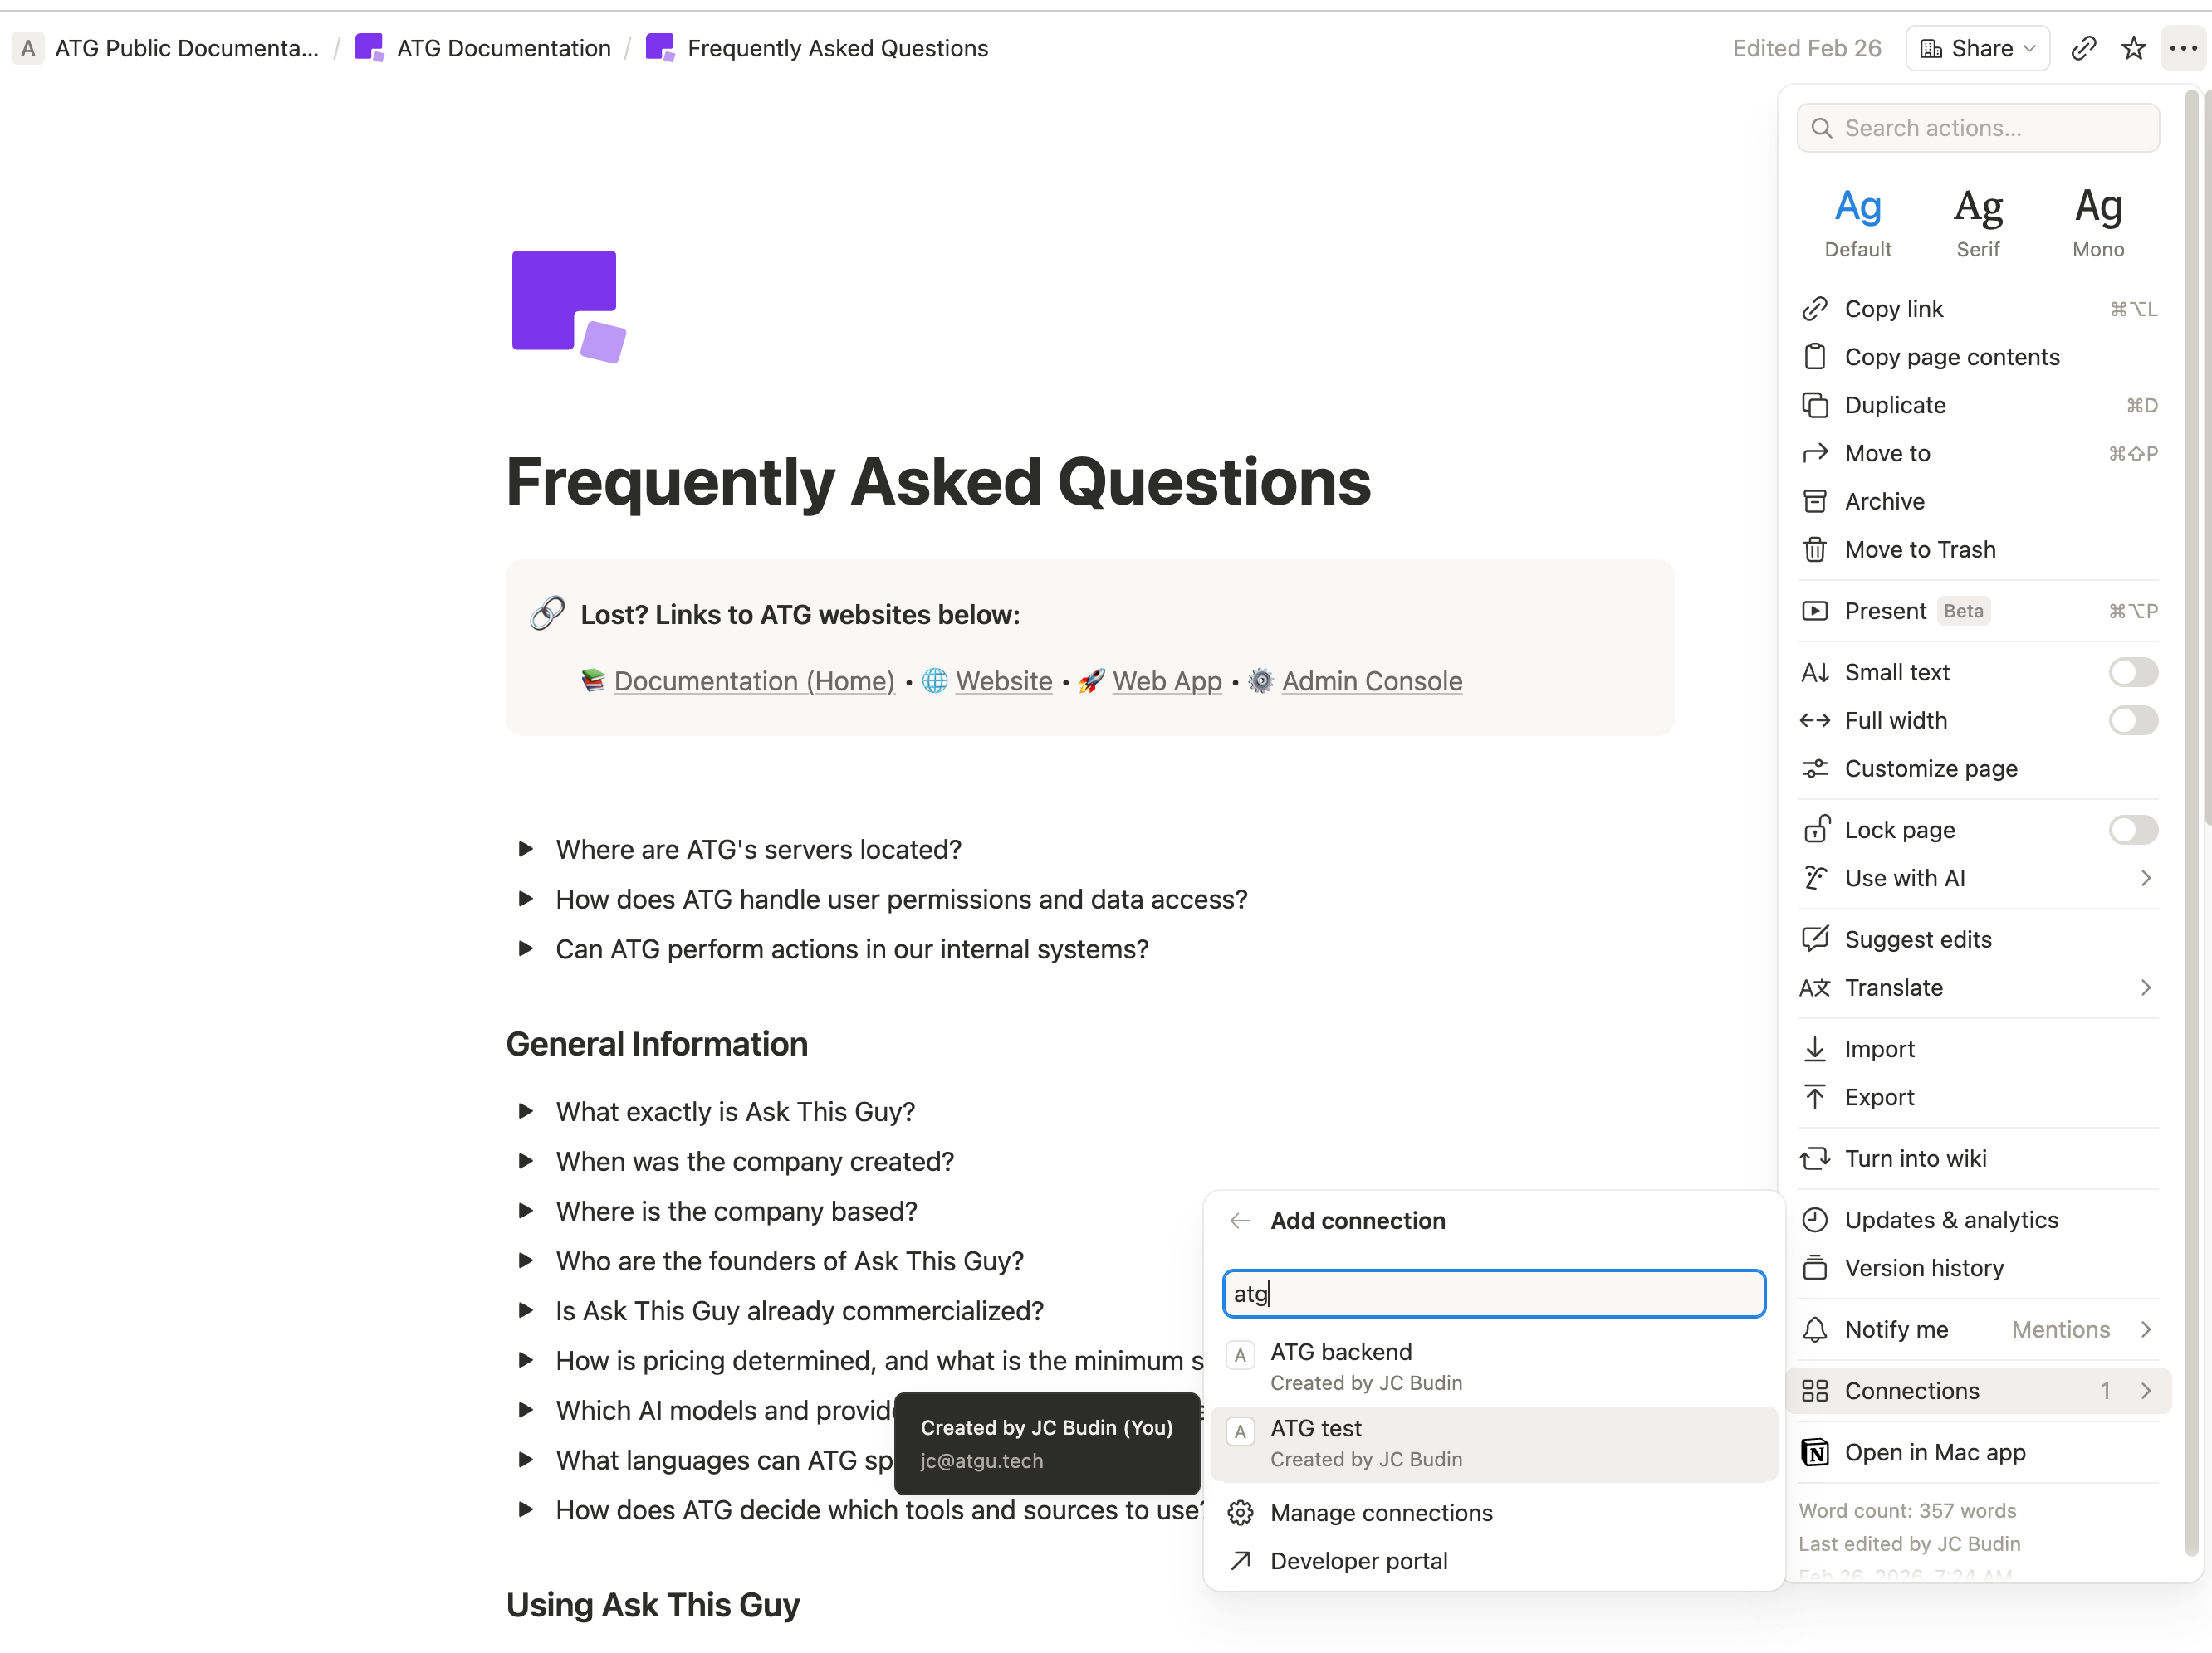Open the Connections submenu
This screenshot has width=2212, height=1653.
tap(1978, 1390)
